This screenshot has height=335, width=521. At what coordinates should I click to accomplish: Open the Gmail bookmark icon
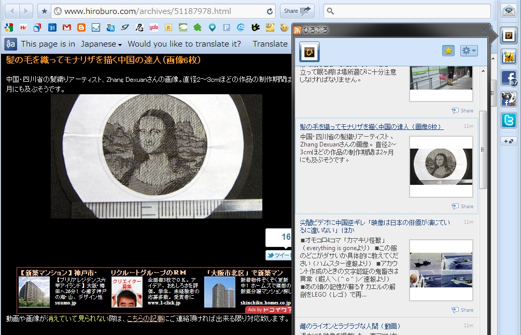coord(67,27)
